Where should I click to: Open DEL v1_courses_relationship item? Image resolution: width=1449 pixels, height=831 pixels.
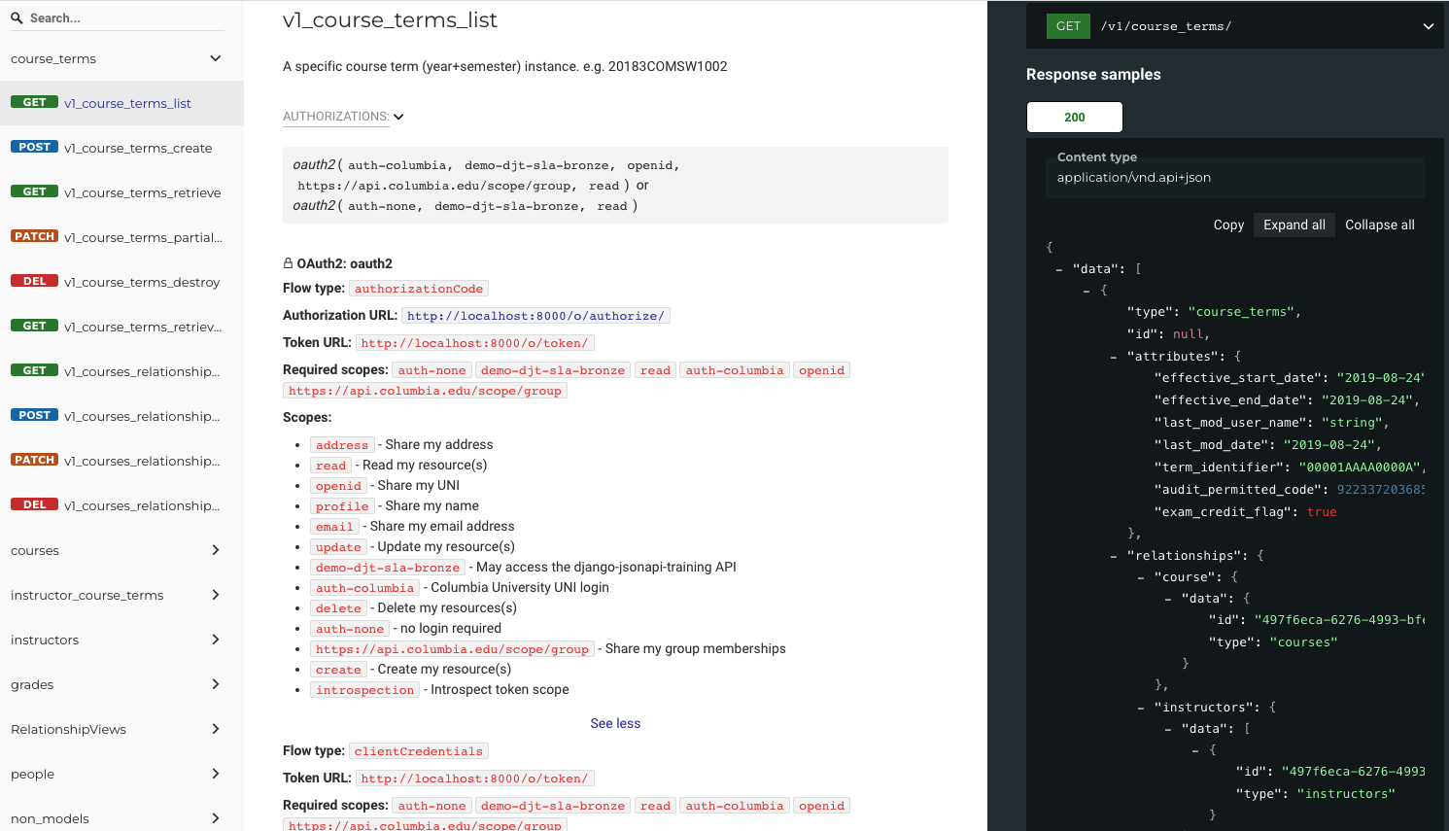[x=121, y=505]
